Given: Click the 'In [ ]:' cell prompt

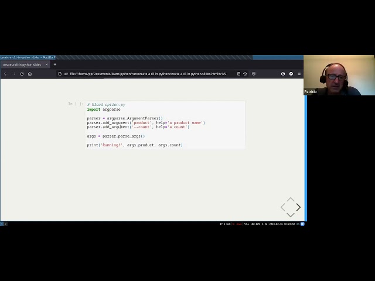Looking at the screenshot, I should point(76,104).
